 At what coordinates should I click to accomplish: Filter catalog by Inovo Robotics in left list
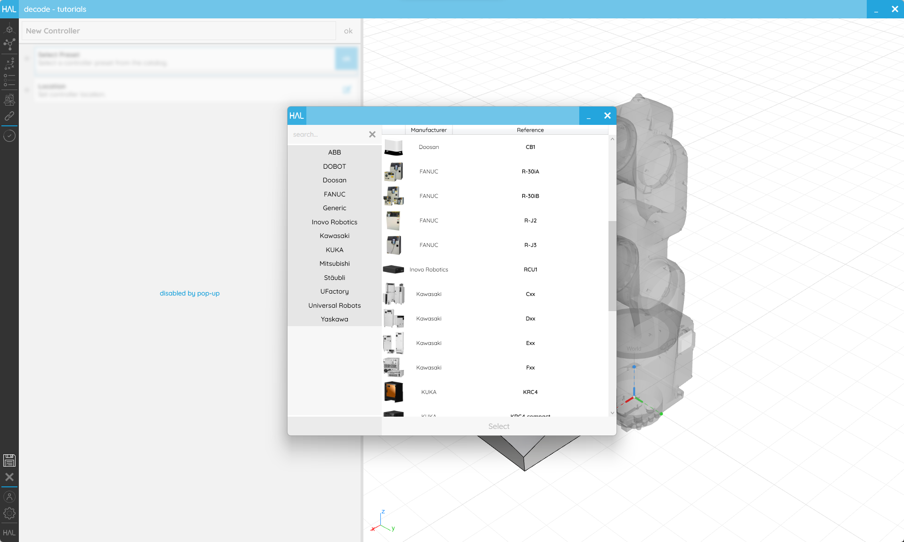[x=335, y=222]
